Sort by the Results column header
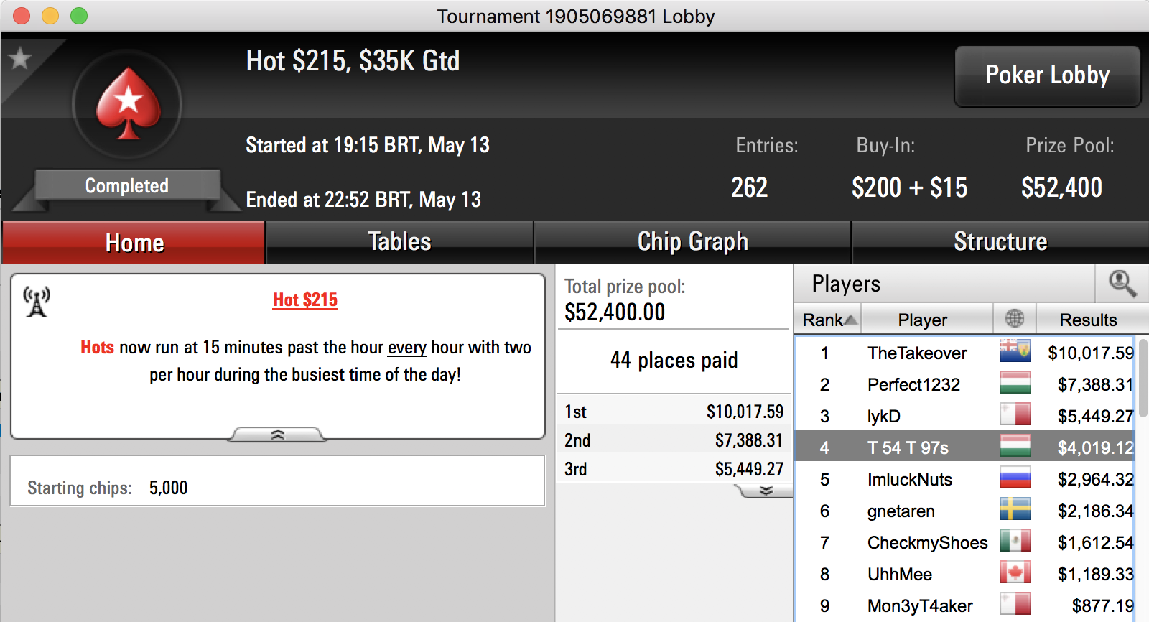This screenshot has width=1149, height=622. point(1088,320)
